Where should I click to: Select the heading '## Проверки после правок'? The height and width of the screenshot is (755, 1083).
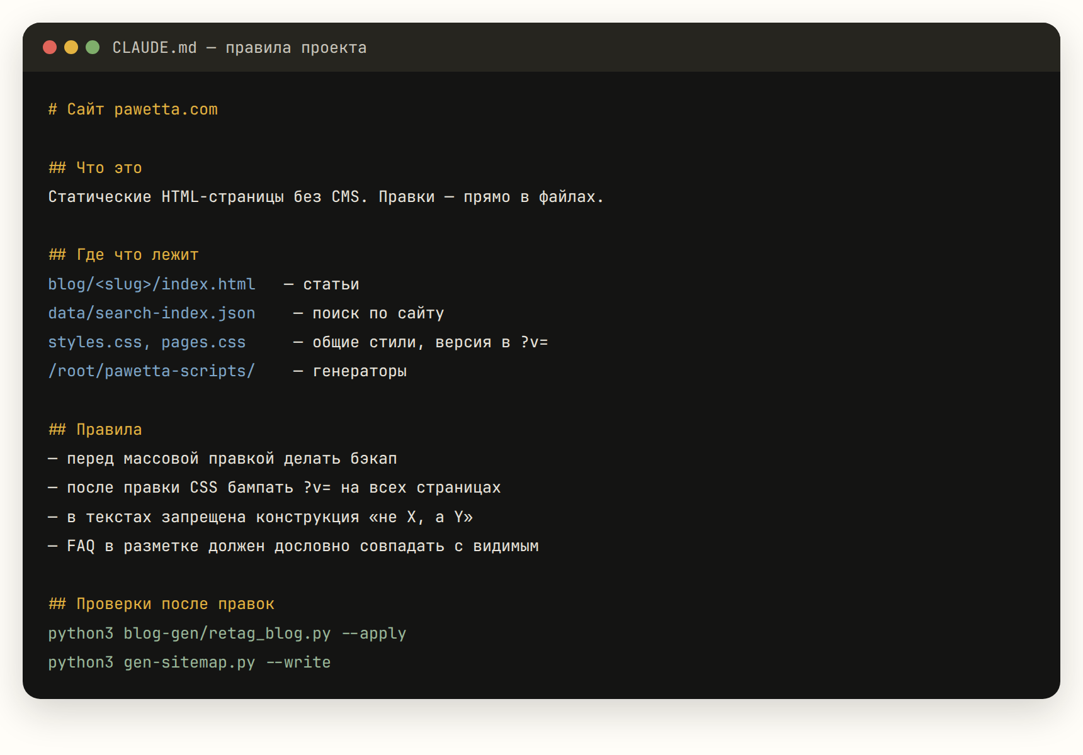tap(161, 604)
